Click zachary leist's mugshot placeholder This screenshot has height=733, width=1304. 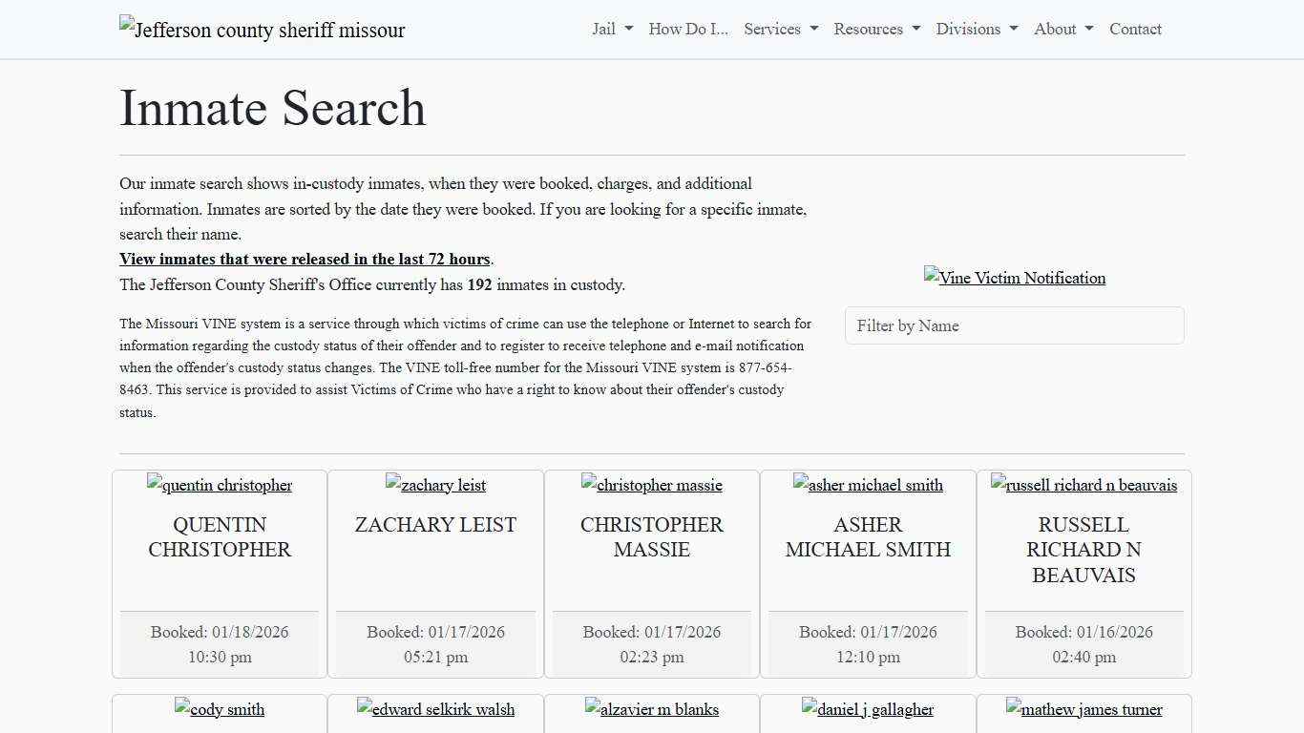coord(435,485)
